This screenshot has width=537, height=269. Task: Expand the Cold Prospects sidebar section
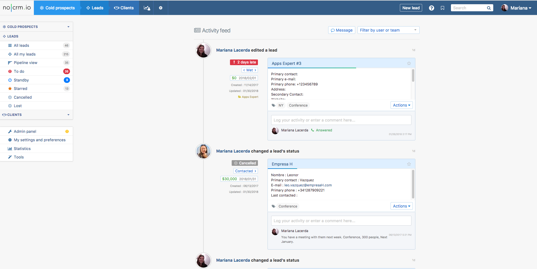(68, 27)
